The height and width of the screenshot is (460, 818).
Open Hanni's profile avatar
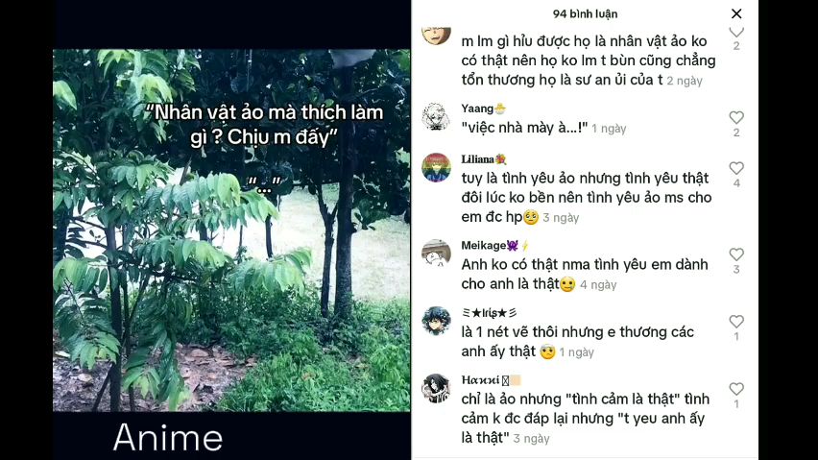[x=436, y=388]
